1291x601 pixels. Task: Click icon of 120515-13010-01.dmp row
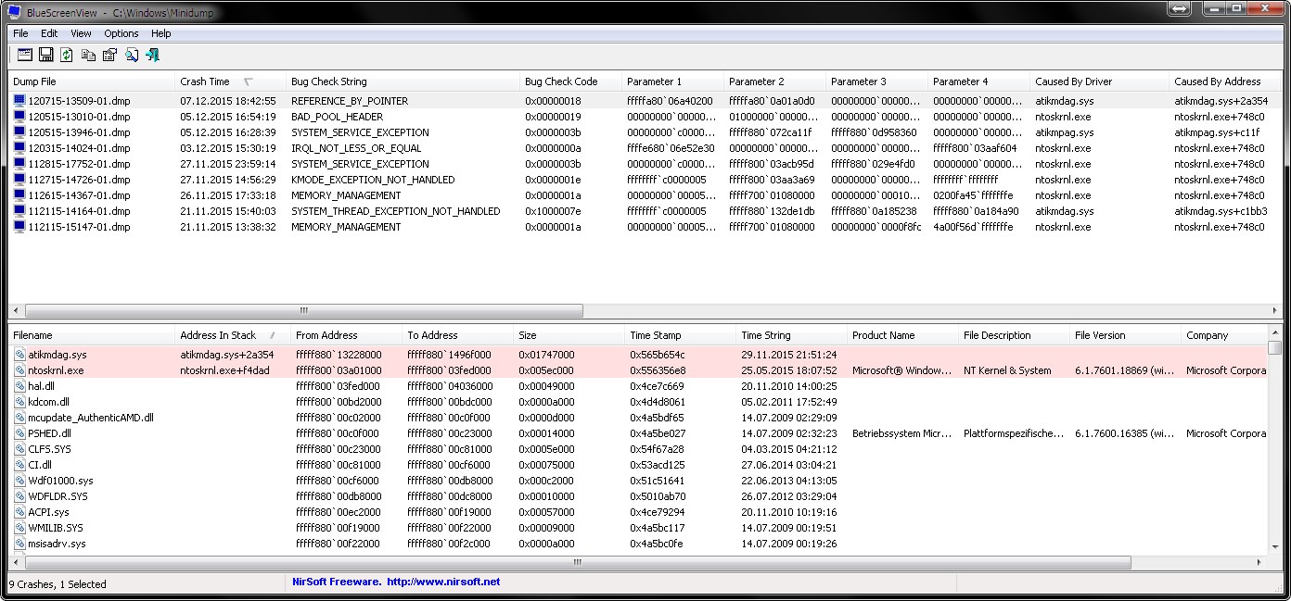[19, 117]
